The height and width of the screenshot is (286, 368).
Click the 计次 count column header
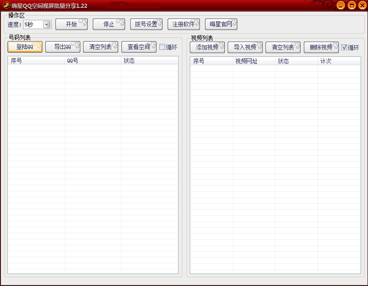pyautogui.click(x=339, y=61)
